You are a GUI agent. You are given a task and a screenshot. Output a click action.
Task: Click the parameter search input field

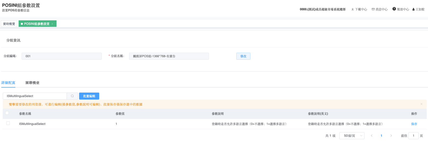[x=35, y=96]
